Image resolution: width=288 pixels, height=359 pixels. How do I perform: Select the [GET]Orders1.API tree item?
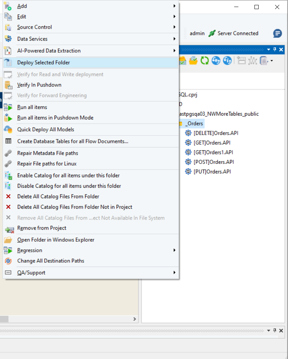tap(213, 152)
